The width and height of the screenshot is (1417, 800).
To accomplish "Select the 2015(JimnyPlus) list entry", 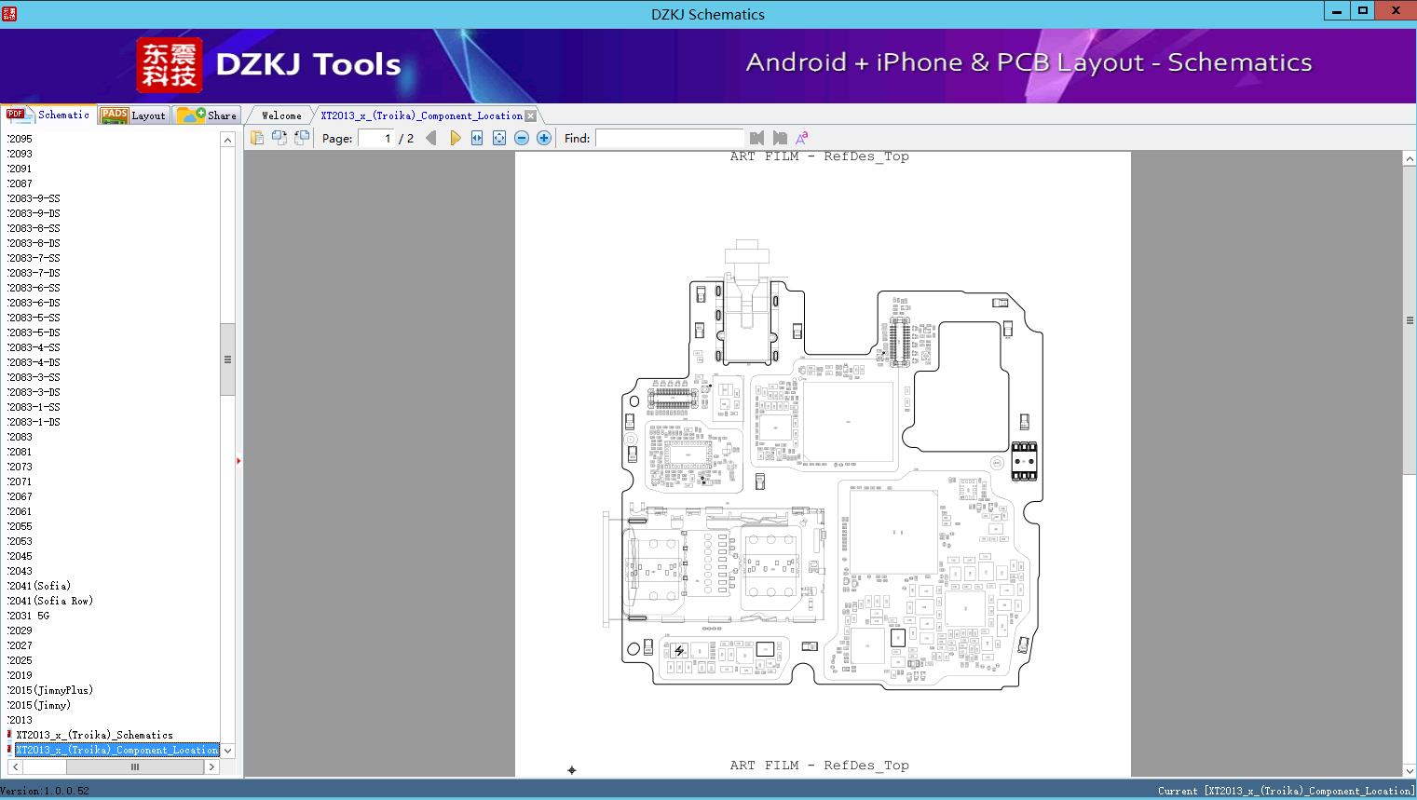I will (50, 690).
